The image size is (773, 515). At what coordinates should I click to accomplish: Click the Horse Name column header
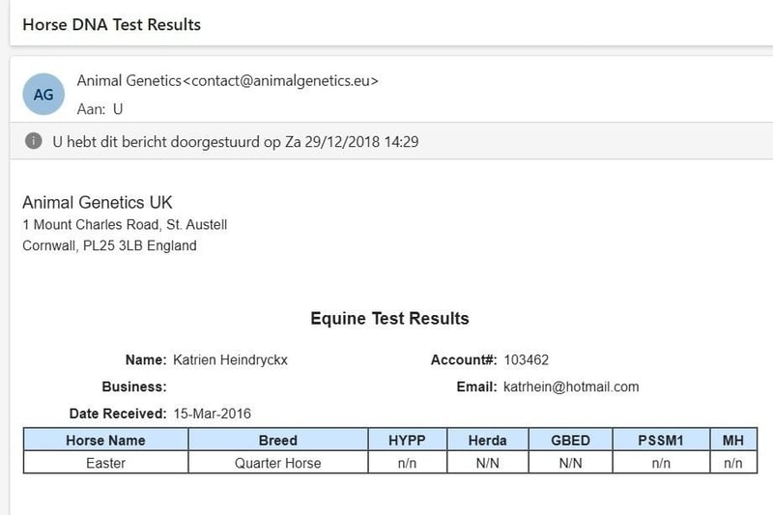(105, 440)
